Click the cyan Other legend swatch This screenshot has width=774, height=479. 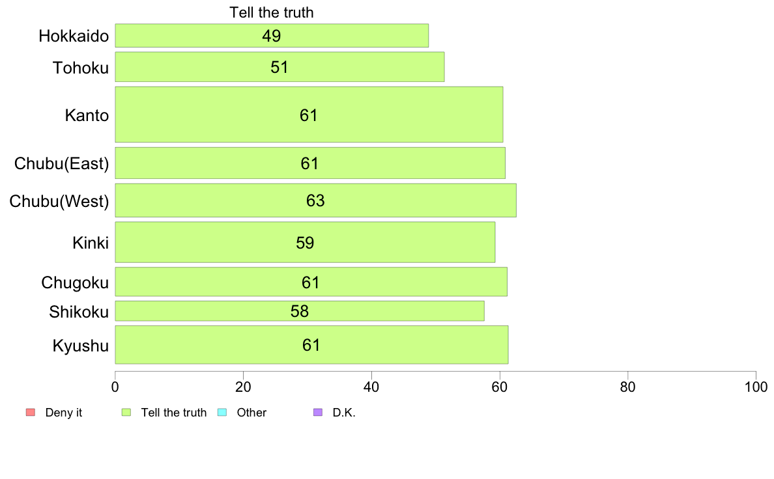222,413
